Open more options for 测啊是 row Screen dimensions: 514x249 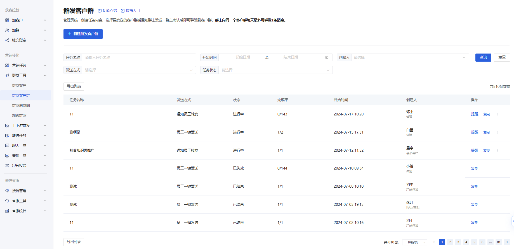(497, 132)
